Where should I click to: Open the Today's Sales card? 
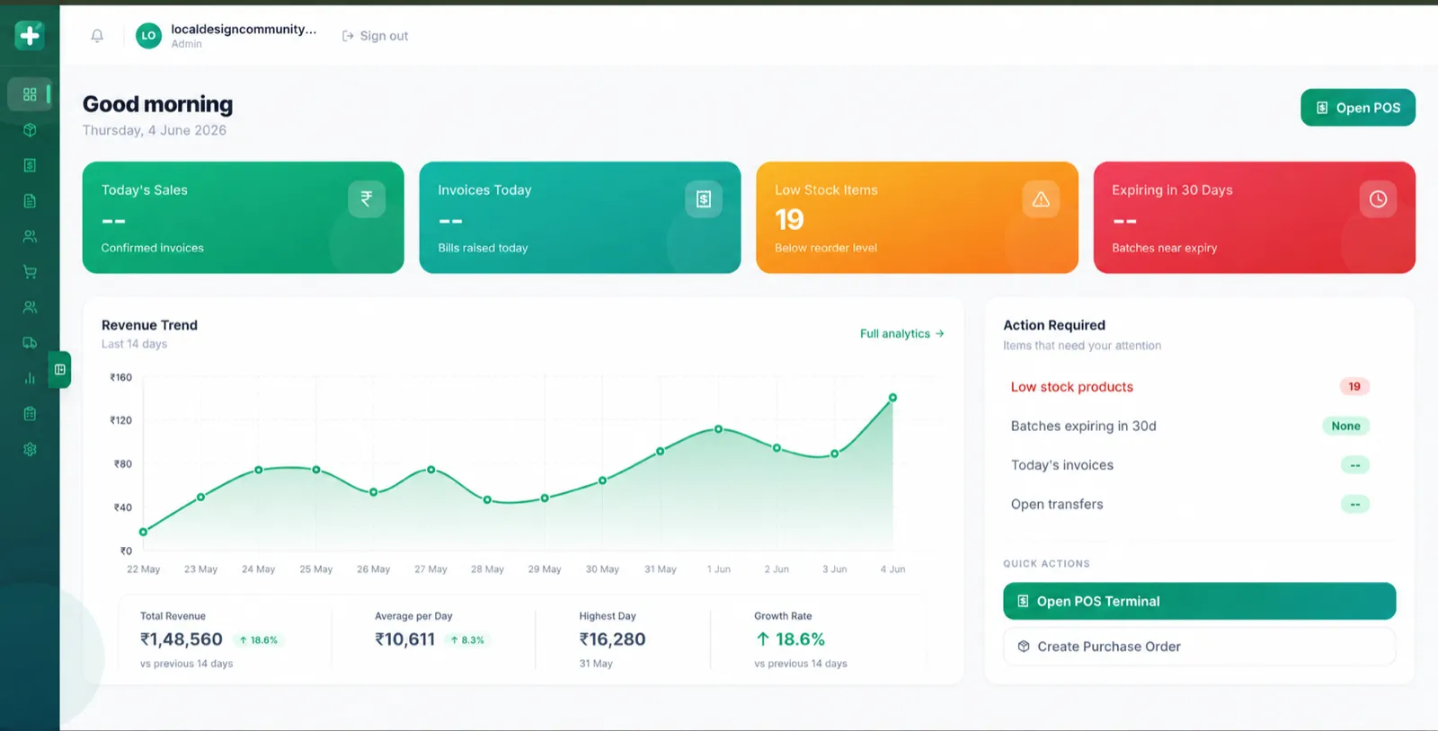(x=243, y=217)
